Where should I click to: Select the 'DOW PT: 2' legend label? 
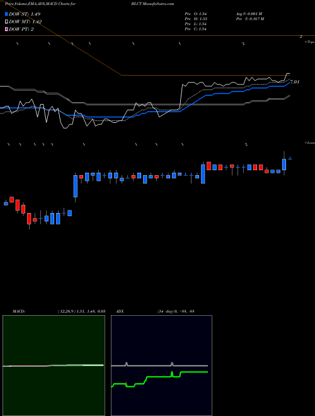[x=21, y=29]
